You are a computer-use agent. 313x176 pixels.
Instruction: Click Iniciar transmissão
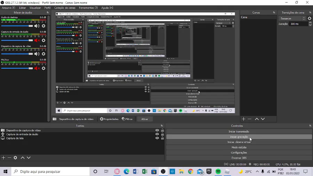click(239, 131)
